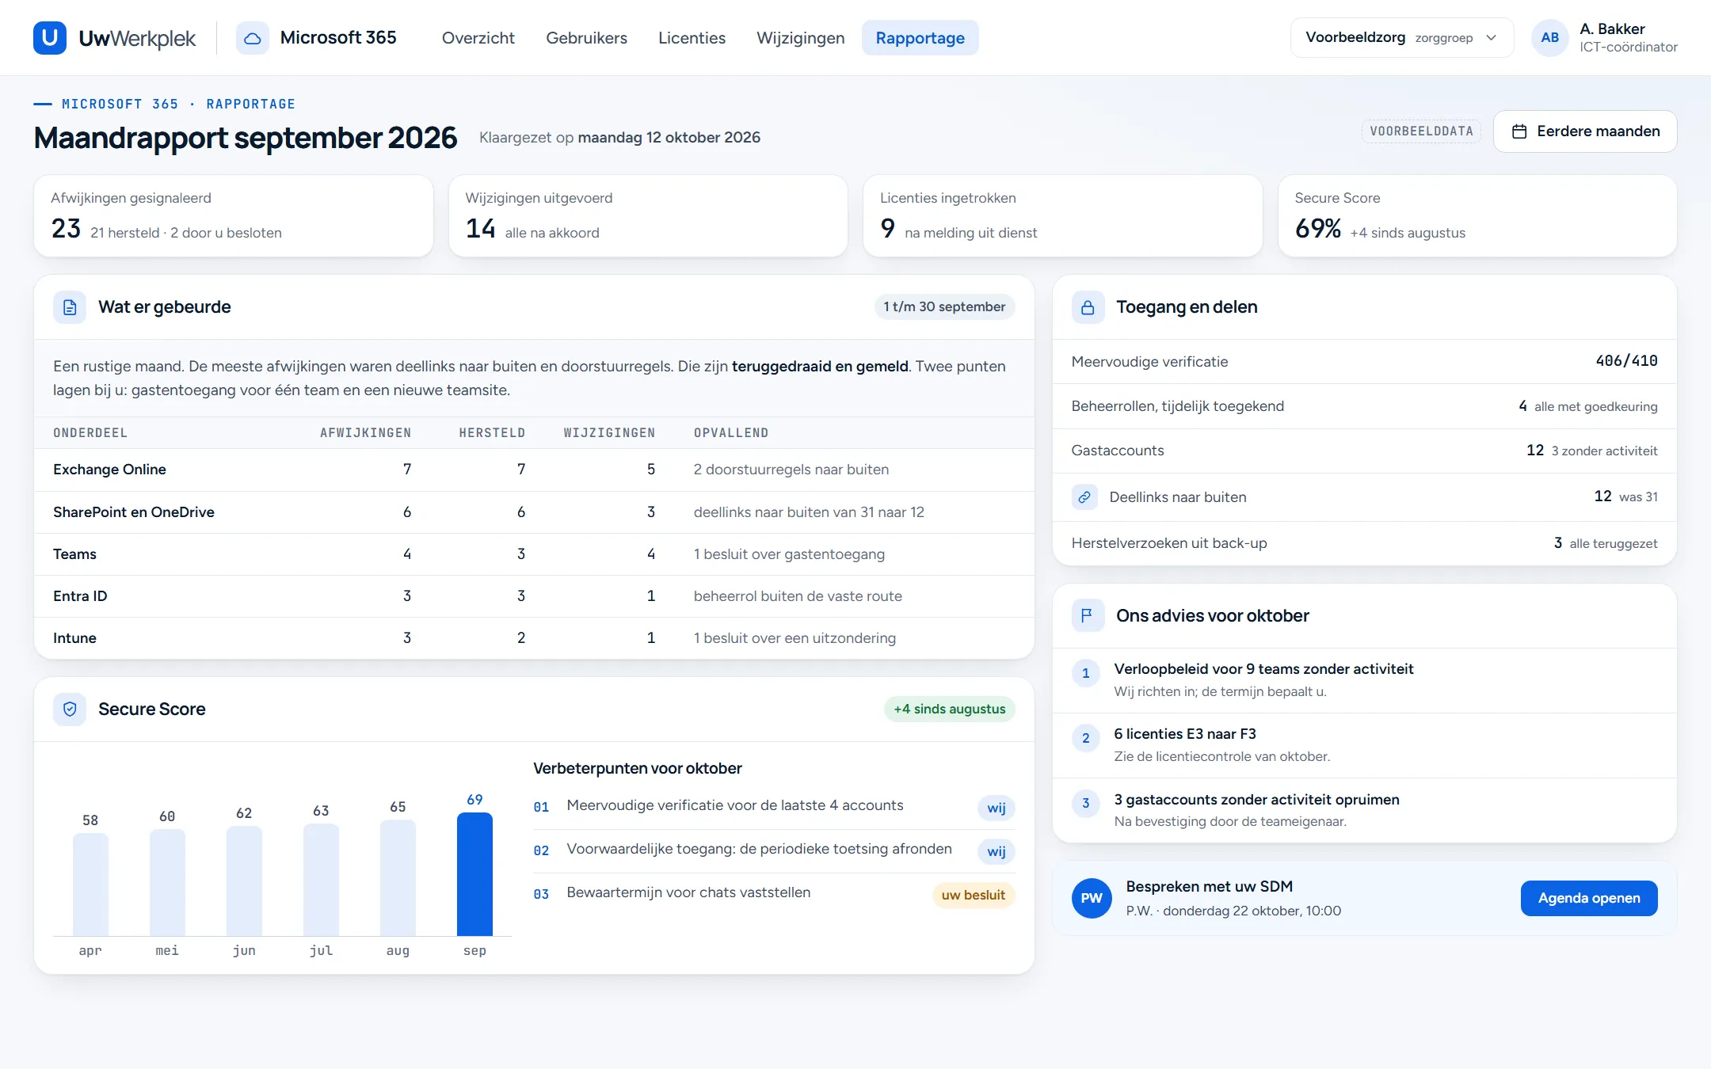The height and width of the screenshot is (1069, 1711).
Task: Open the Voorbeeldzorg organisation dropdown
Action: click(1401, 37)
